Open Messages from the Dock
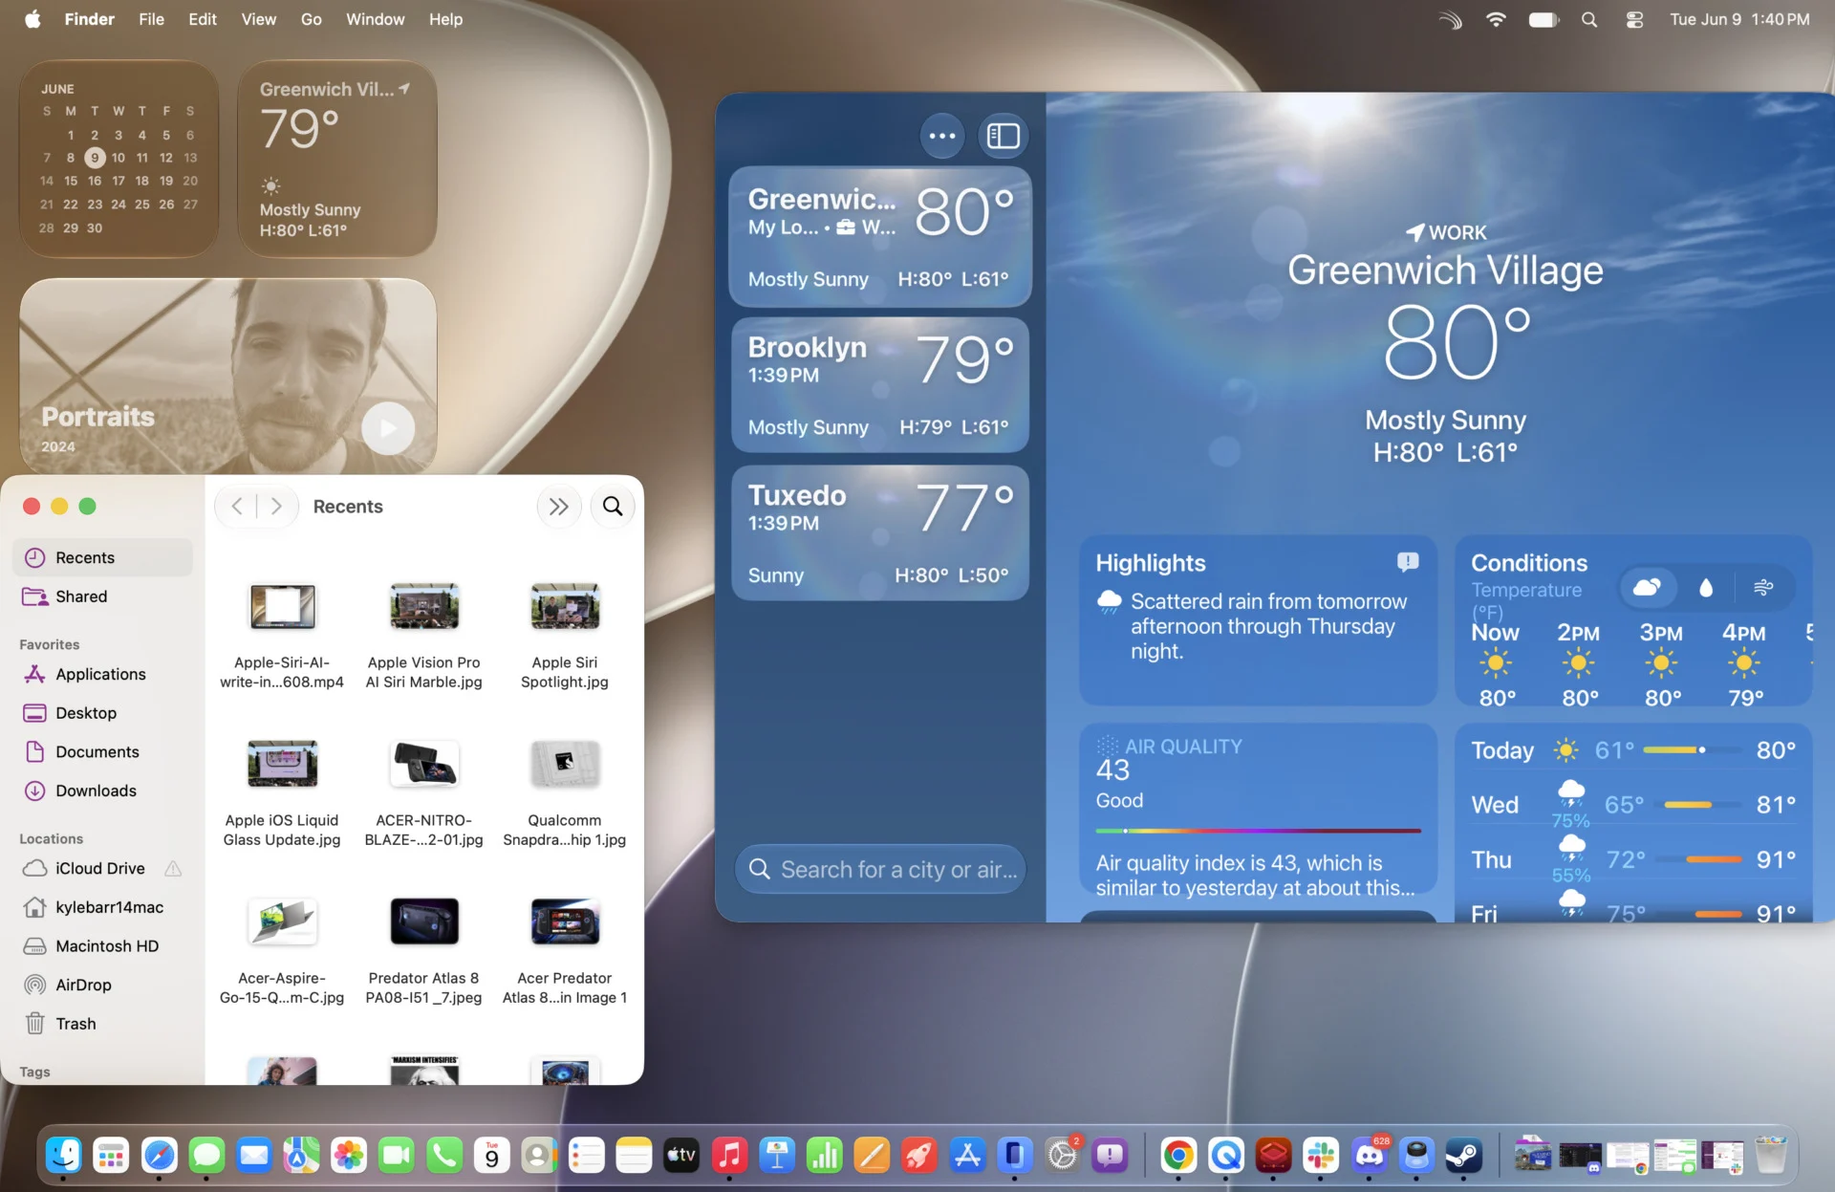This screenshot has height=1192, width=1835. point(206,1156)
